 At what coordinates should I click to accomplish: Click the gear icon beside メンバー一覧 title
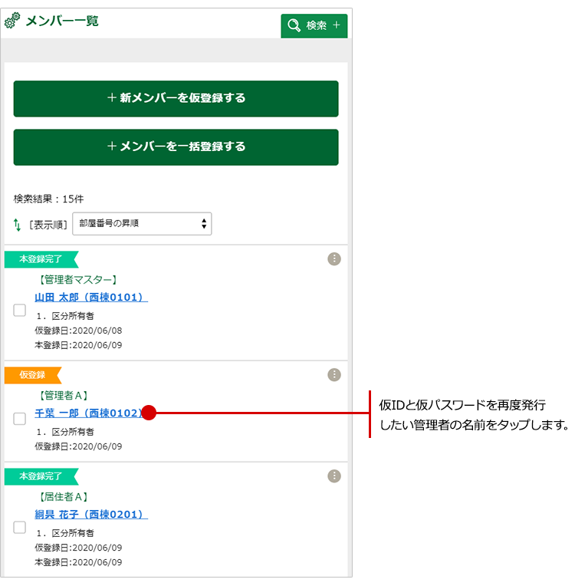[13, 21]
